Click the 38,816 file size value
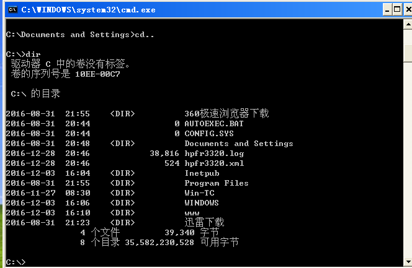The height and width of the screenshot is (268, 412). click(x=164, y=153)
